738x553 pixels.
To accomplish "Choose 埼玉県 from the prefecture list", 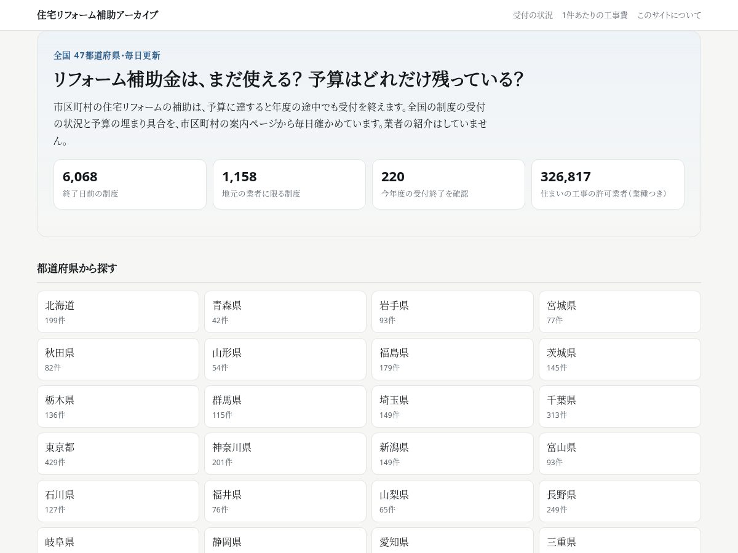I will click(453, 406).
